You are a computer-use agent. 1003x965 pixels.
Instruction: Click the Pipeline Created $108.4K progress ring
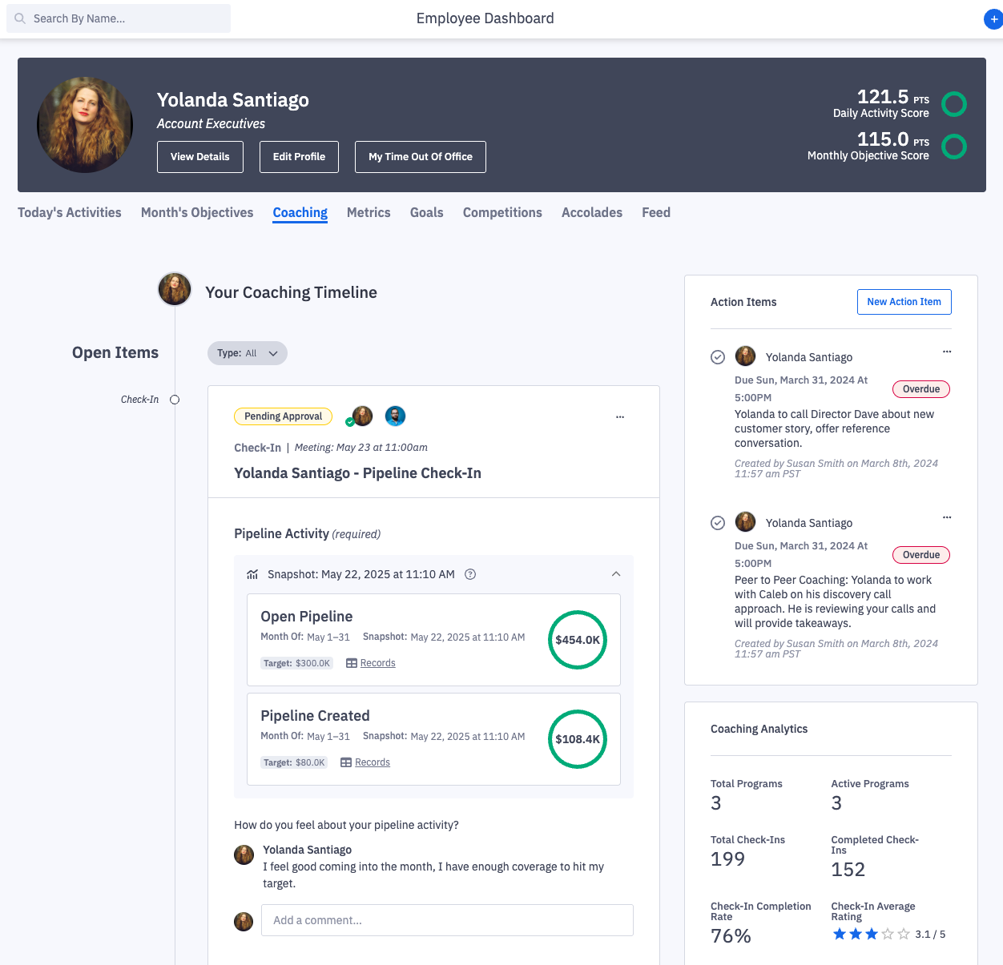pyautogui.click(x=578, y=739)
